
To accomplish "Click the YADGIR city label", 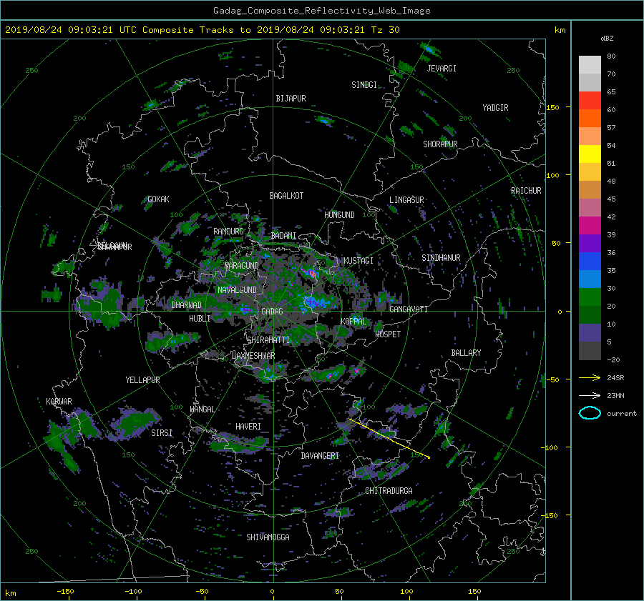I will (495, 108).
